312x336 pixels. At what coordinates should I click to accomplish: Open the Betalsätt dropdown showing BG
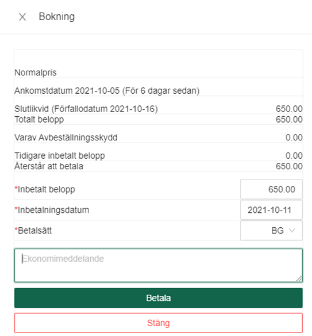[271, 231]
